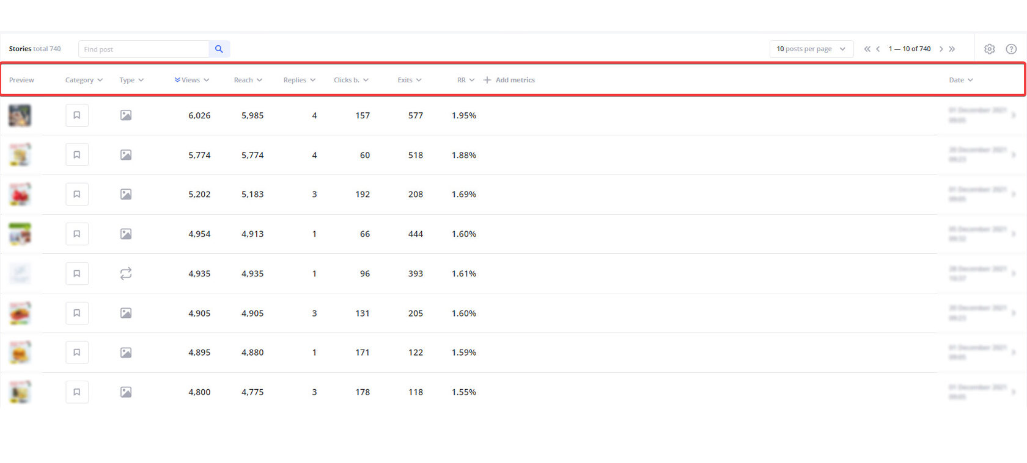The width and height of the screenshot is (1027, 463).
Task: Sort by the Views column header
Action: [x=191, y=80]
